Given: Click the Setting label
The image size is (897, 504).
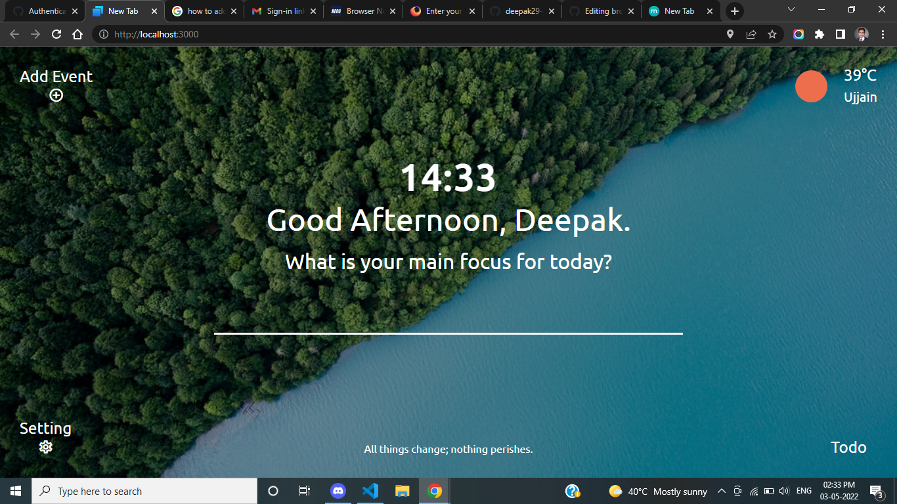Looking at the screenshot, I should (x=45, y=429).
